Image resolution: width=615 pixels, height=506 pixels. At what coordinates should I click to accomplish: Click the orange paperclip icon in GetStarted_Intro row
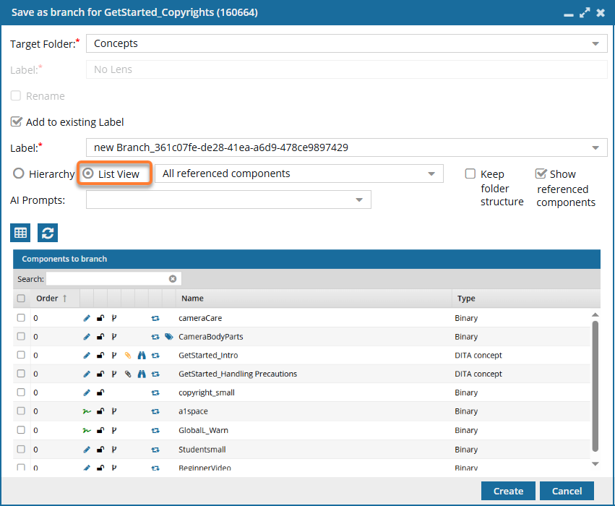(128, 356)
